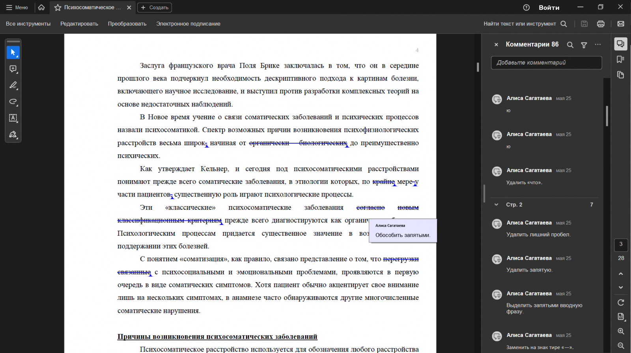Select the text box tool
Screen dimensions: 631x353
[x=13, y=118]
